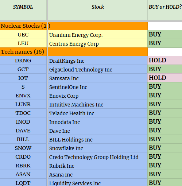Click the Nuclear Stocks section header

pyautogui.click(x=74, y=26)
